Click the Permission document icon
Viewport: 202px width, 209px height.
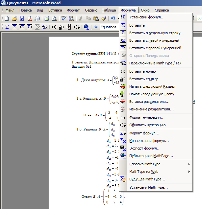pyautogui.click(x=30, y=18)
